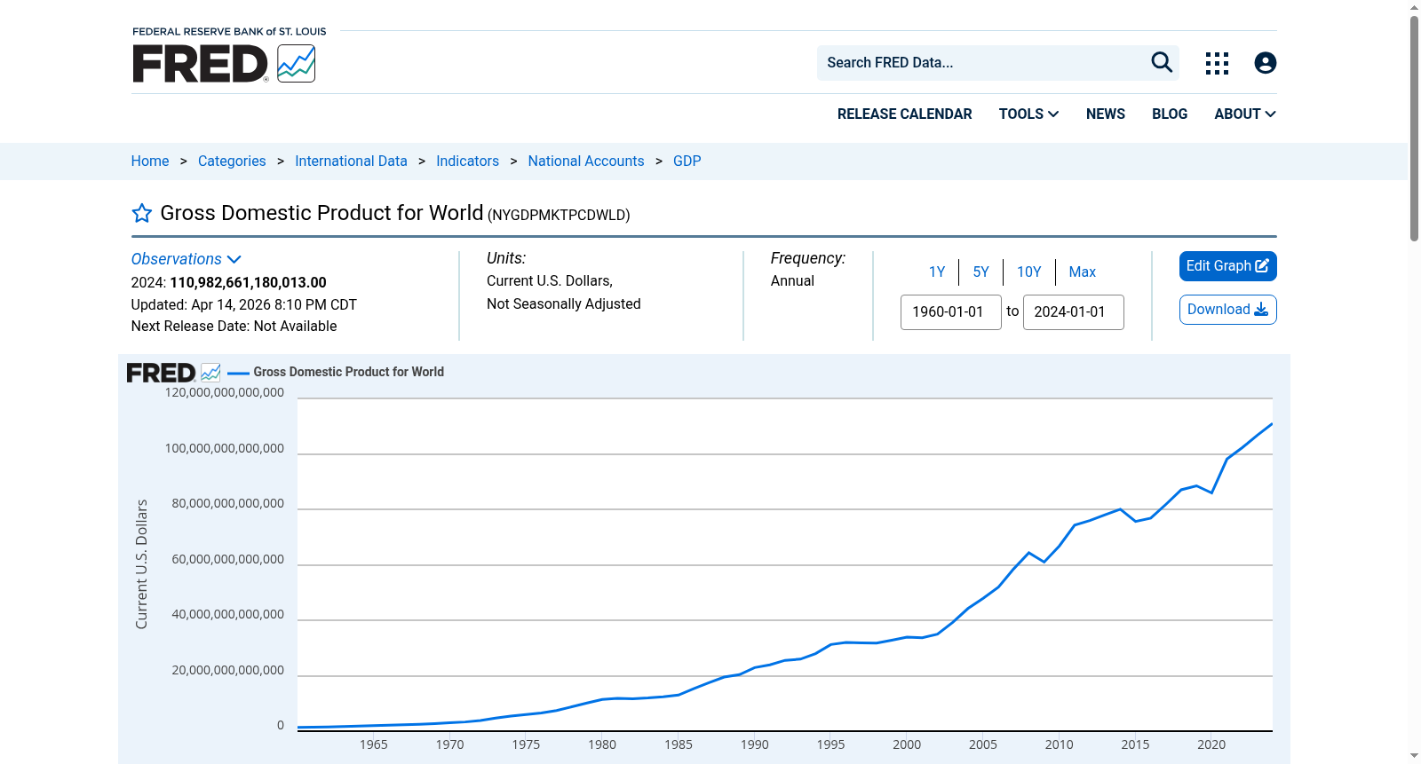The image size is (1421, 764).
Task: Expand the TOOLS menu
Action: click(1028, 114)
